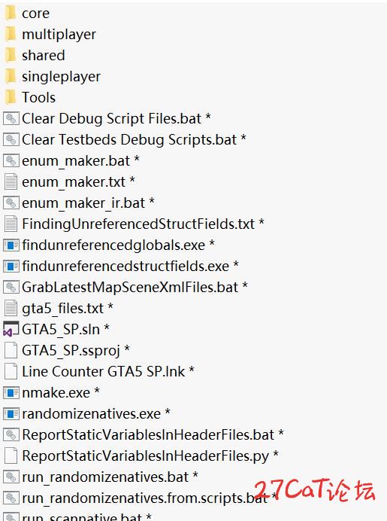Screen dimensions: 387x521
Task: Select the gta5_files.txt text document icon
Action: coord(11,309)
